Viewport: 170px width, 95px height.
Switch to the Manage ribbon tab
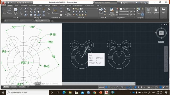click(47, 6)
